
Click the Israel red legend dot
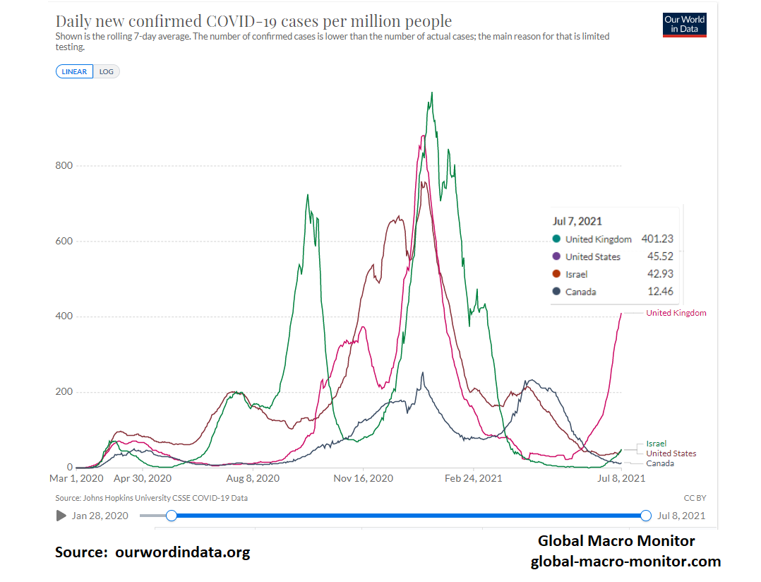(556, 274)
